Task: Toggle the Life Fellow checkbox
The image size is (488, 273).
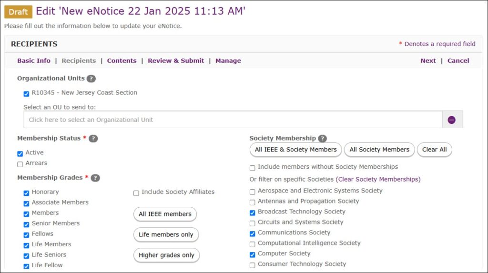Action: (x=27, y=266)
